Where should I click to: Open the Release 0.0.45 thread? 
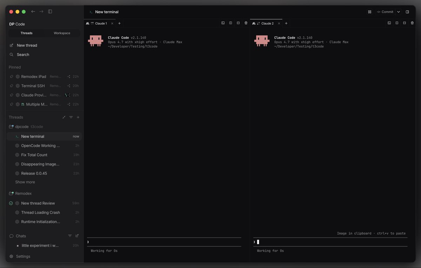44,174
